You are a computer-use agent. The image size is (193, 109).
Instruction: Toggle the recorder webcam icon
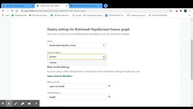click(29, 103)
